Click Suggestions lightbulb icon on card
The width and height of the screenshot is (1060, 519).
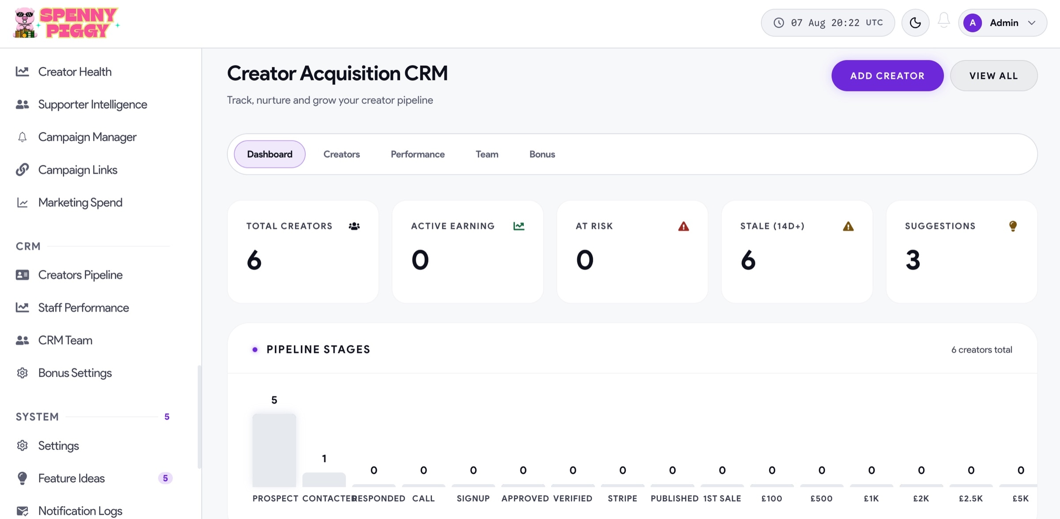tap(1013, 226)
